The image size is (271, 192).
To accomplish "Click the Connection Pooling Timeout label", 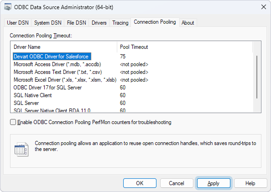I will [x=41, y=36].
